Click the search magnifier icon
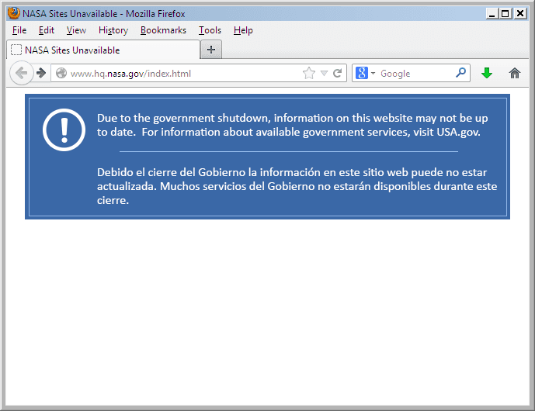Screen dimensions: 535x411 pyautogui.click(x=460, y=73)
